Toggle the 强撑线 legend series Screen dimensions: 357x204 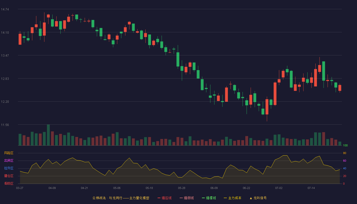(209, 198)
